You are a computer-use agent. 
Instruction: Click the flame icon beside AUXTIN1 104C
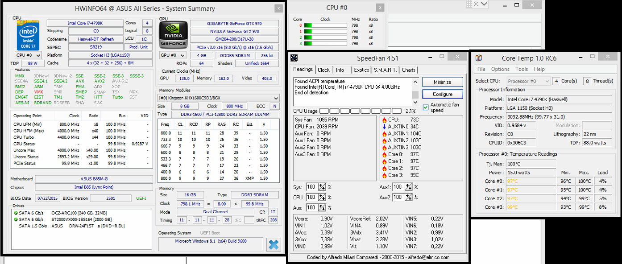384,133
